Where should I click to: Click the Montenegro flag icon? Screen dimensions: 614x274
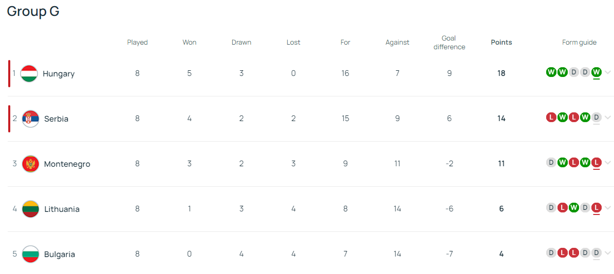click(30, 164)
